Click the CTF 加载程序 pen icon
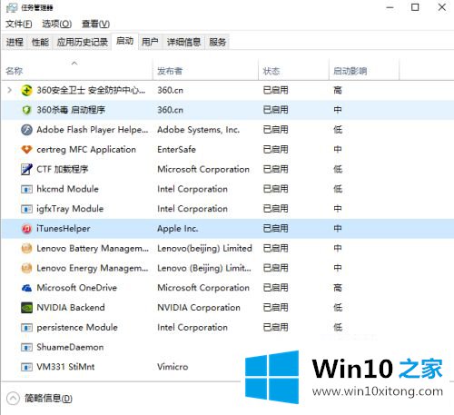 tap(26, 169)
